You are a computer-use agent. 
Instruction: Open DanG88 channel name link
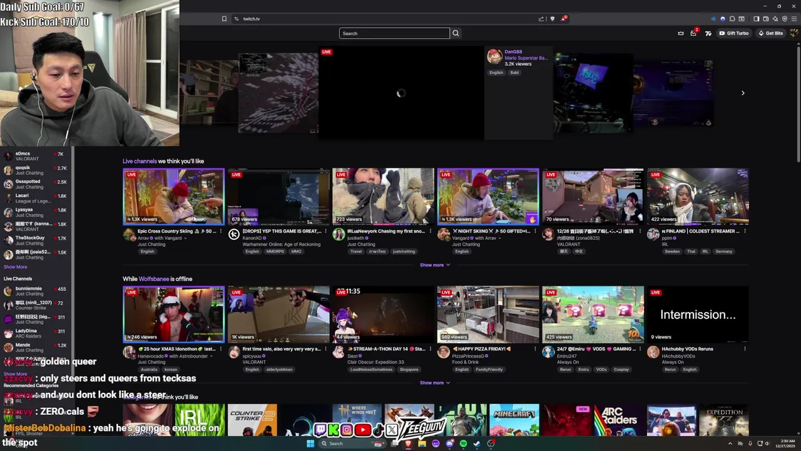click(513, 52)
